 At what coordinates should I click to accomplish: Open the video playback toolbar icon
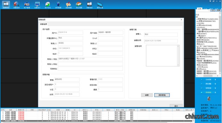tap(89, 5)
